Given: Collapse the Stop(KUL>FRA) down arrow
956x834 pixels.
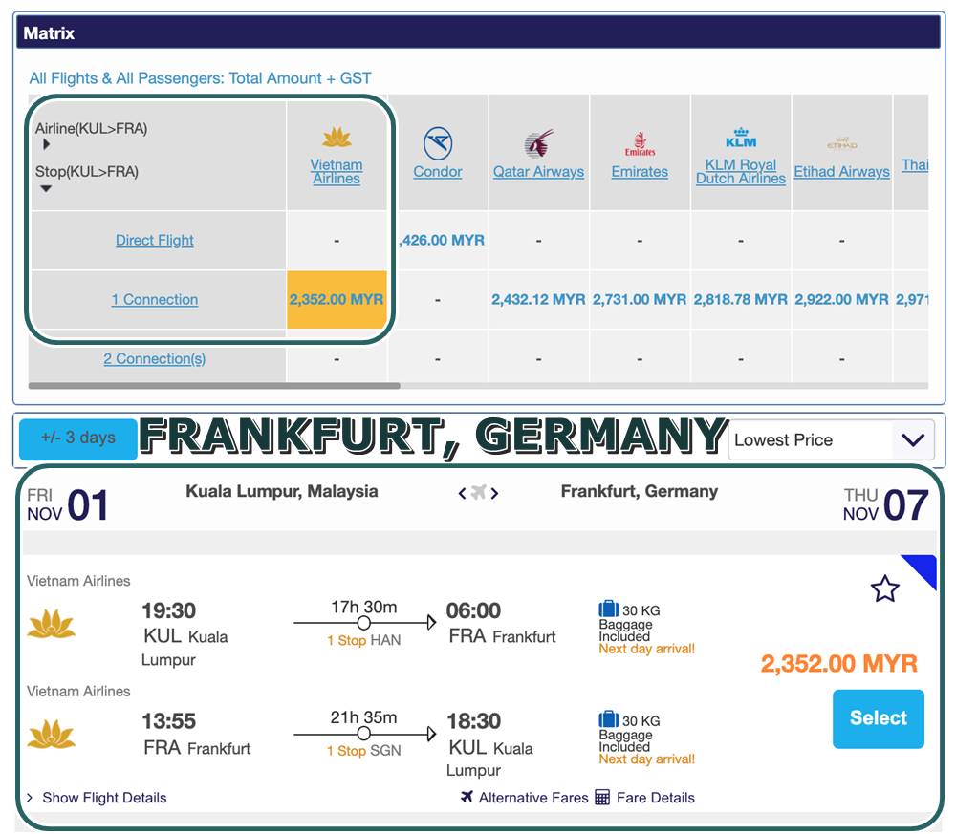Looking at the screenshot, I should click(x=46, y=189).
